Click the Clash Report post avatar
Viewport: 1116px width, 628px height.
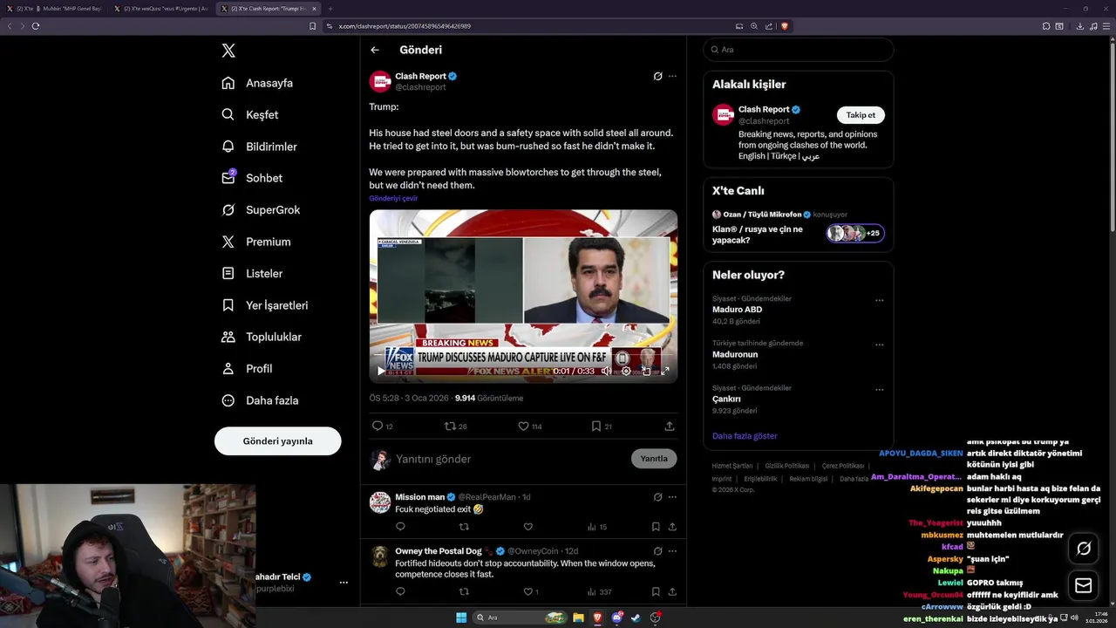tap(380, 81)
